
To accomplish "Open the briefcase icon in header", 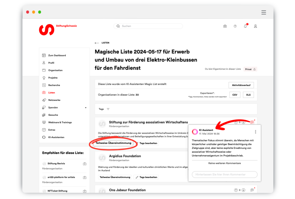I will coord(225,26).
